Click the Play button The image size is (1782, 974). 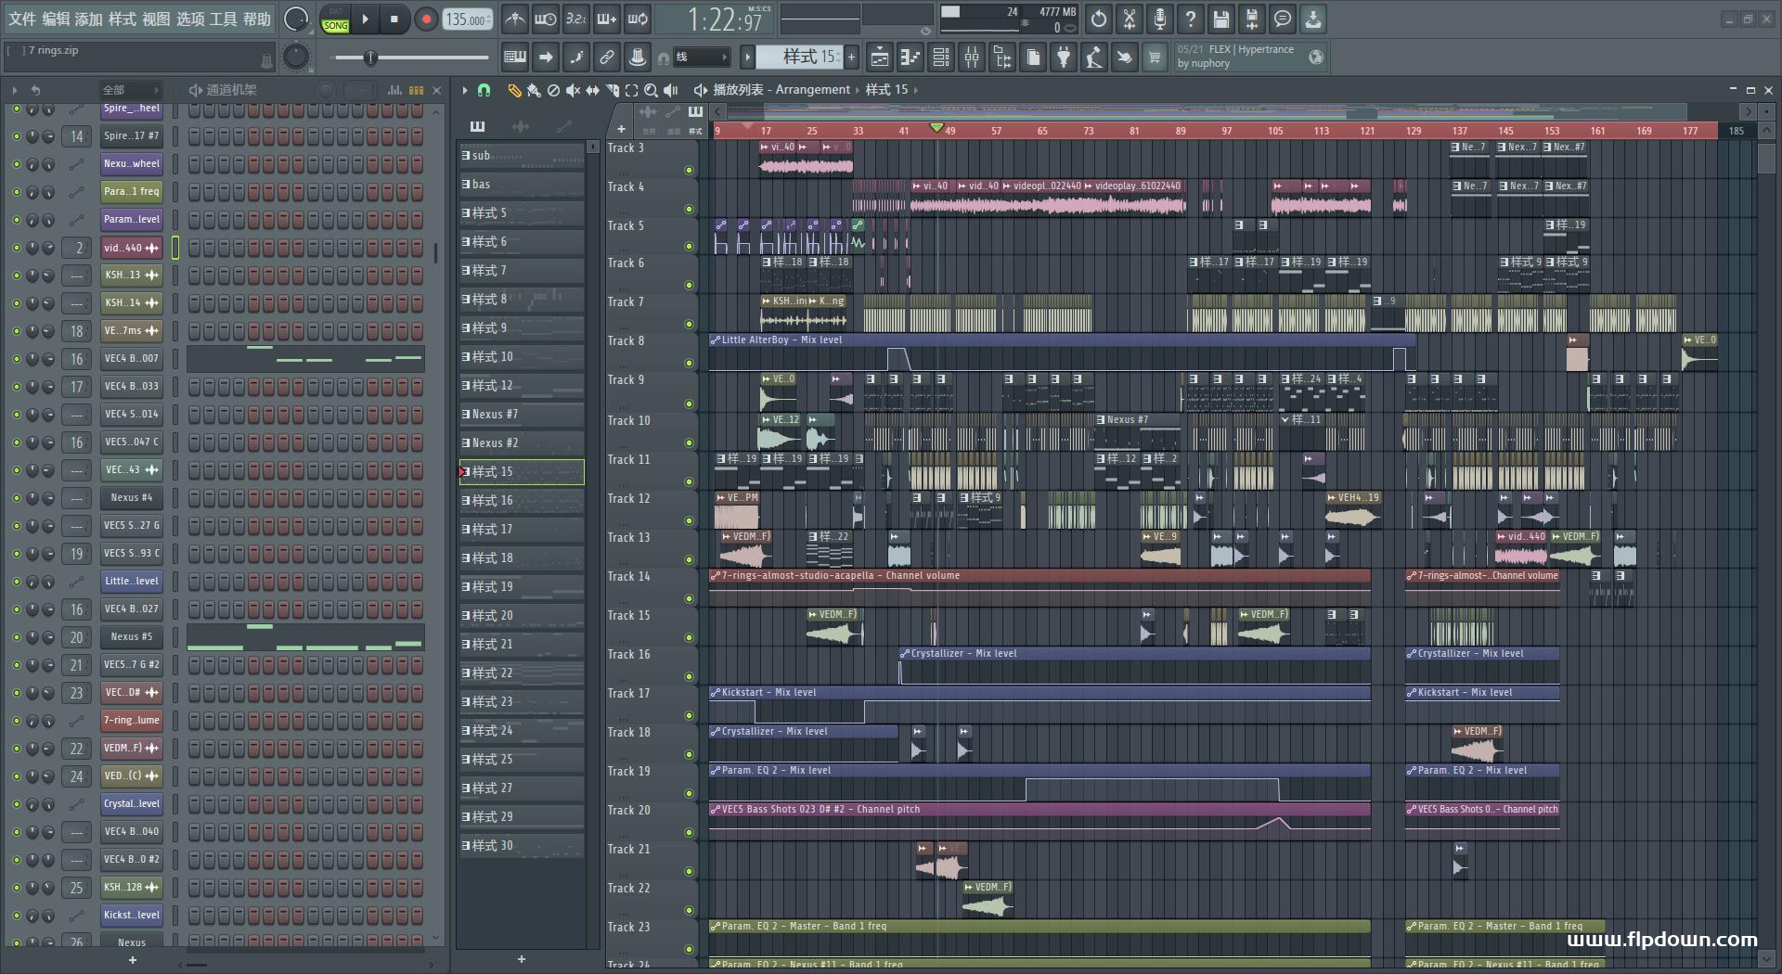tap(365, 19)
